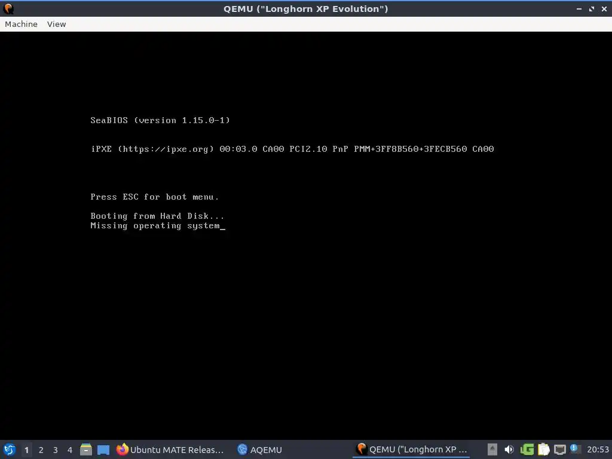Click the 'Press ESC for boot menu.' line
The image size is (612, 459).
155,197
